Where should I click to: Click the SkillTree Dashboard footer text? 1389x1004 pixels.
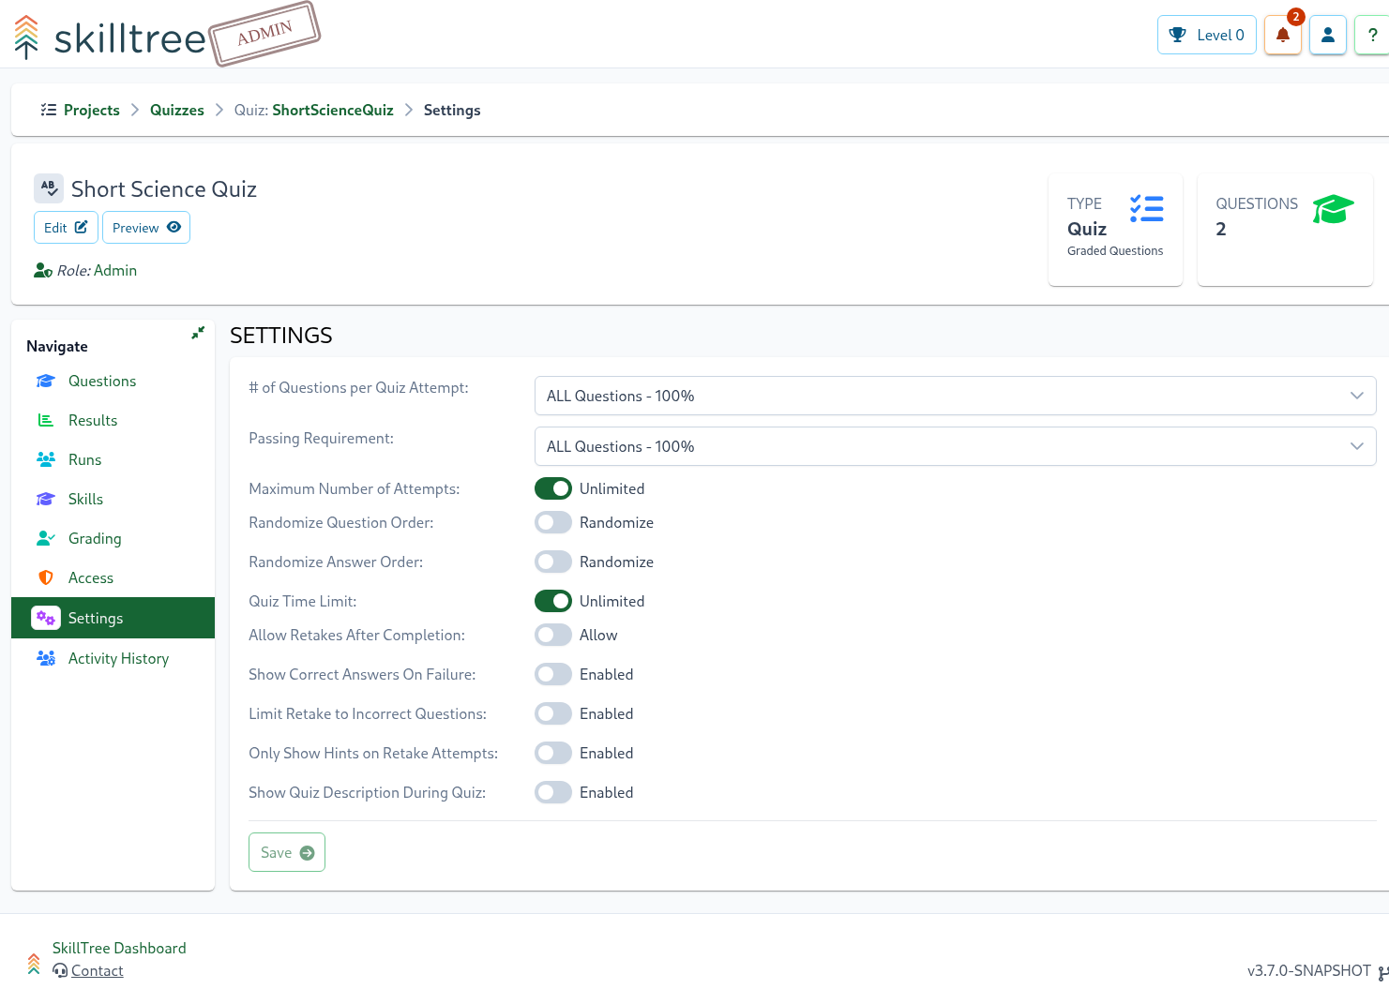(119, 948)
